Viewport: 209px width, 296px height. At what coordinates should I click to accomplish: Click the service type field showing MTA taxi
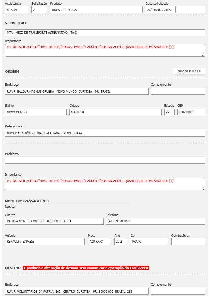(x=105, y=33)
